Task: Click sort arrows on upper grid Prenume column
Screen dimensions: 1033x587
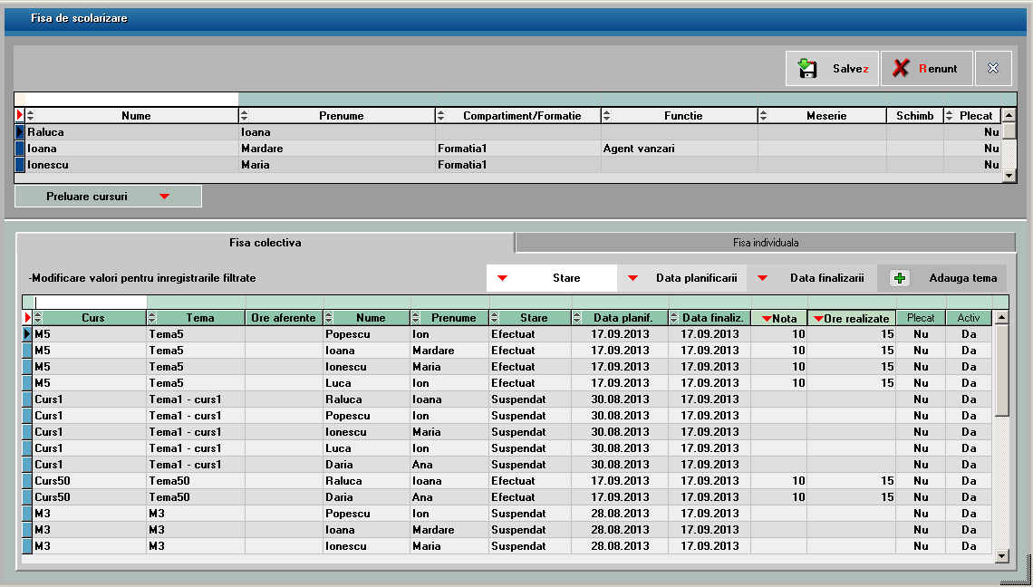Action: (245, 116)
